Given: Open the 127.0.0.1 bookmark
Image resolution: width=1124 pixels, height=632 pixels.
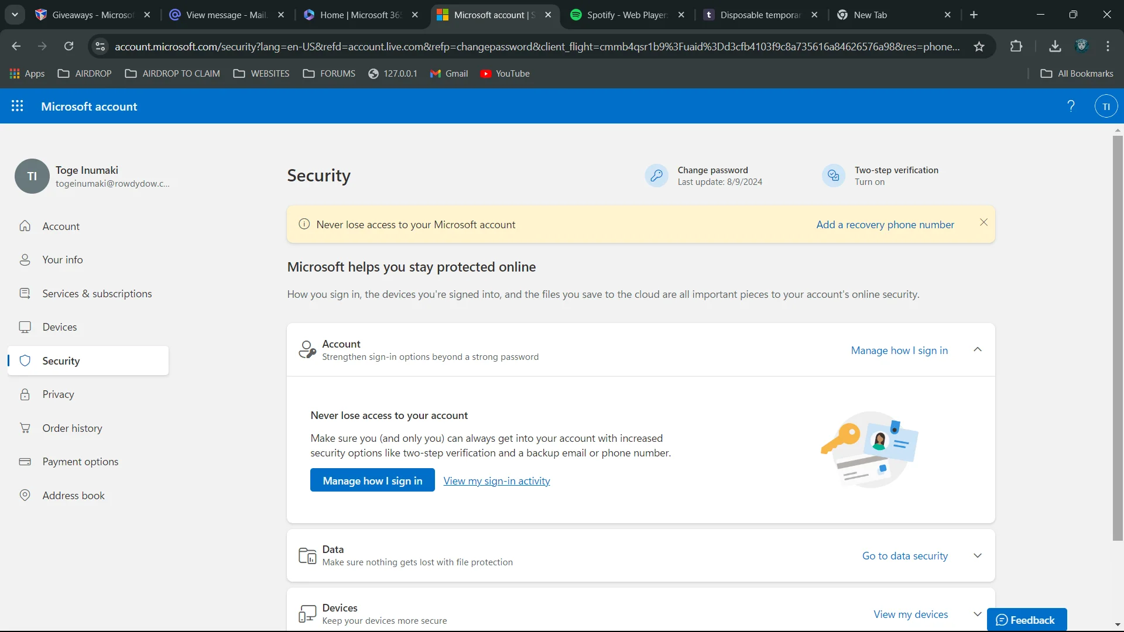Looking at the screenshot, I should 393,74.
